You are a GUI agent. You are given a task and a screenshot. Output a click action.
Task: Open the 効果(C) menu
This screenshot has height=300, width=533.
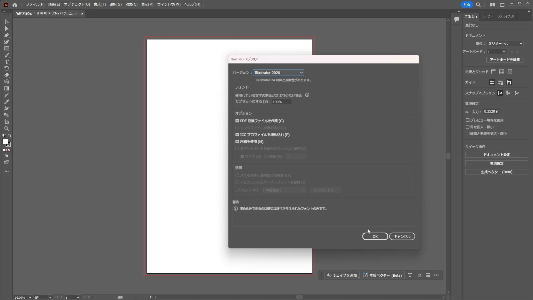131,4
